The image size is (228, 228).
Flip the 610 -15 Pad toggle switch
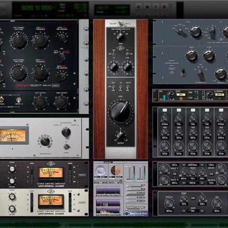120,87
